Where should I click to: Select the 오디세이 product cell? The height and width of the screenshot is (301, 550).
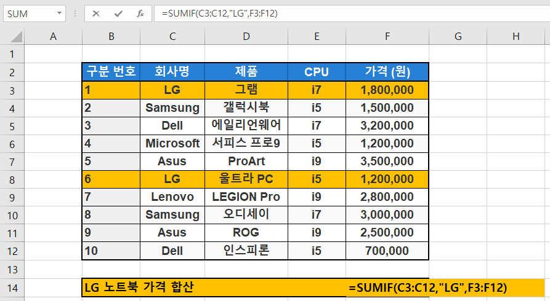coord(246,215)
